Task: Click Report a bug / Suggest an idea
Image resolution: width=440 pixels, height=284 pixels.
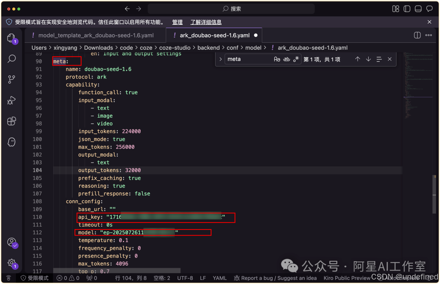Action: click(x=275, y=278)
